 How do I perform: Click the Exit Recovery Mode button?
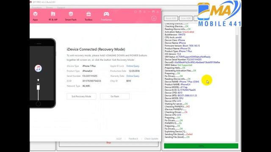coord(81,96)
